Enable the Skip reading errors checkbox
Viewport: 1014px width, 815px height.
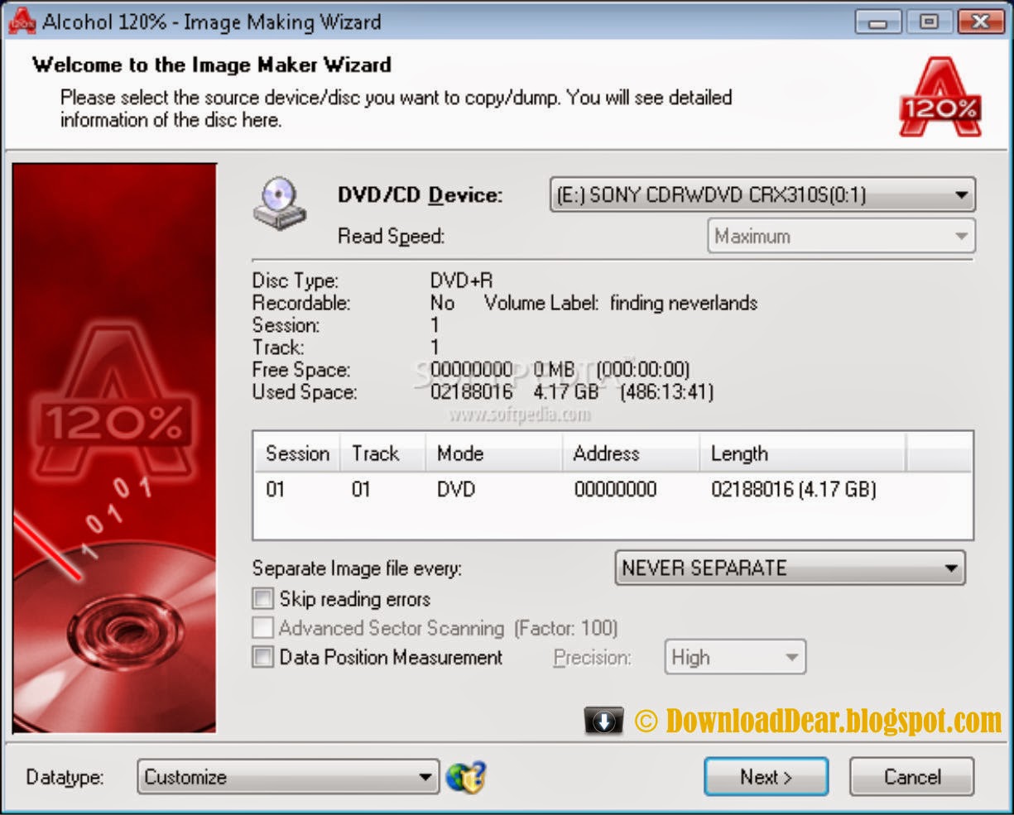tap(262, 598)
